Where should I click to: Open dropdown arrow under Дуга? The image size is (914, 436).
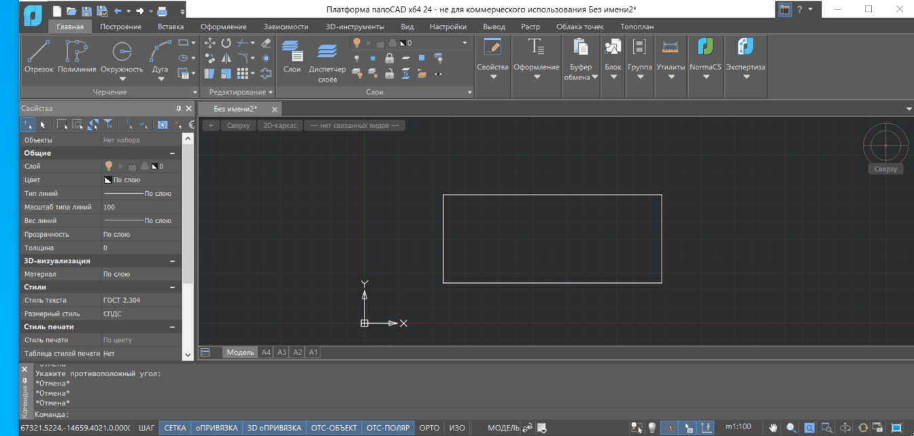click(x=160, y=78)
